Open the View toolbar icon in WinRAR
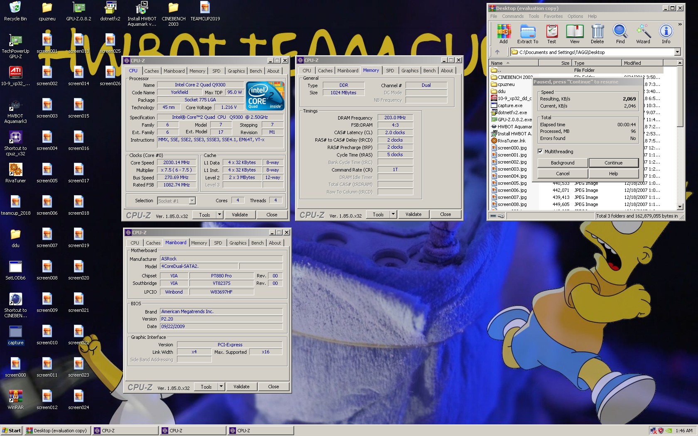The height and width of the screenshot is (436, 698). pos(575,34)
